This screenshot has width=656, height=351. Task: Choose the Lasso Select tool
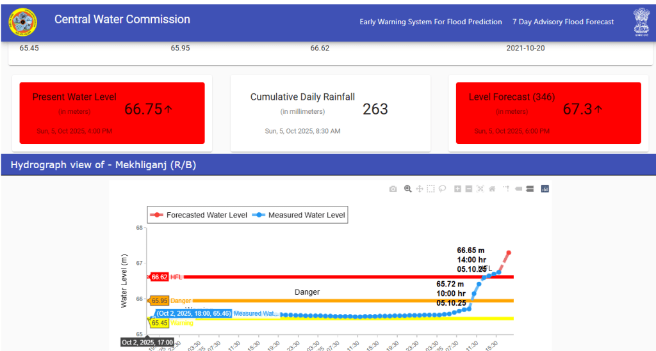[x=442, y=189]
